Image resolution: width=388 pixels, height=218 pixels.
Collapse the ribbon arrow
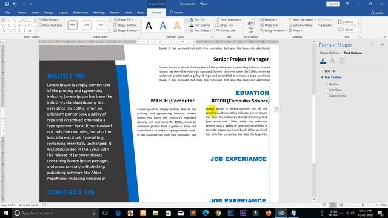[384, 37]
